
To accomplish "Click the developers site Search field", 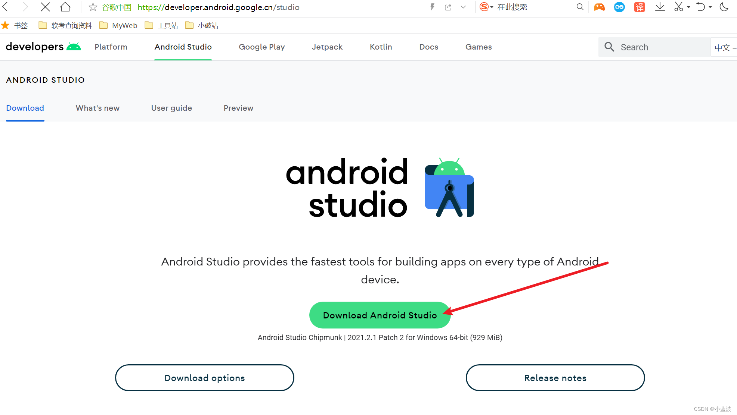I will click(x=657, y=47).
